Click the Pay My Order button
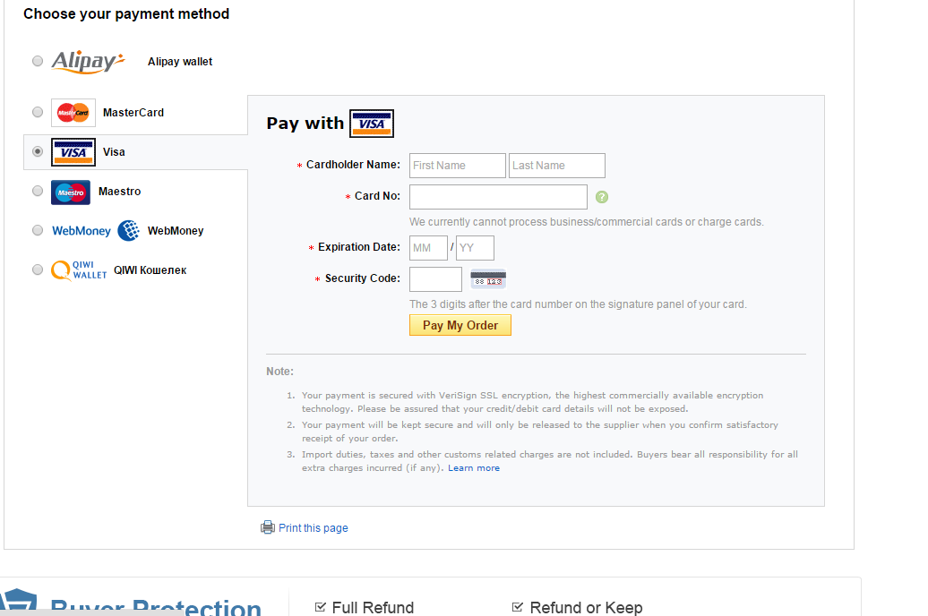Screen dimensions: 928x616 pyautogui.click(x=460, y=325)
